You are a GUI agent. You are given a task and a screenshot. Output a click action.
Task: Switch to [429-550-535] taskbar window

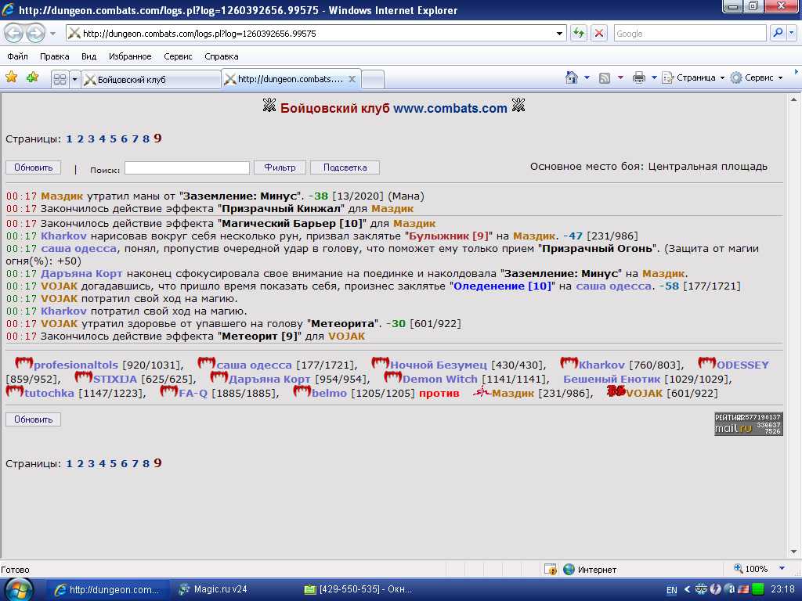(x=358, y=589)
